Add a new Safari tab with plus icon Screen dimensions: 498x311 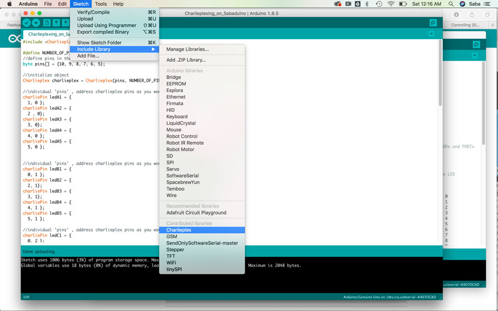[x=492, y=25]
